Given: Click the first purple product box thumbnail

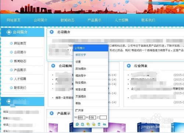Looking at the screenshot, I should pos(53,127).
